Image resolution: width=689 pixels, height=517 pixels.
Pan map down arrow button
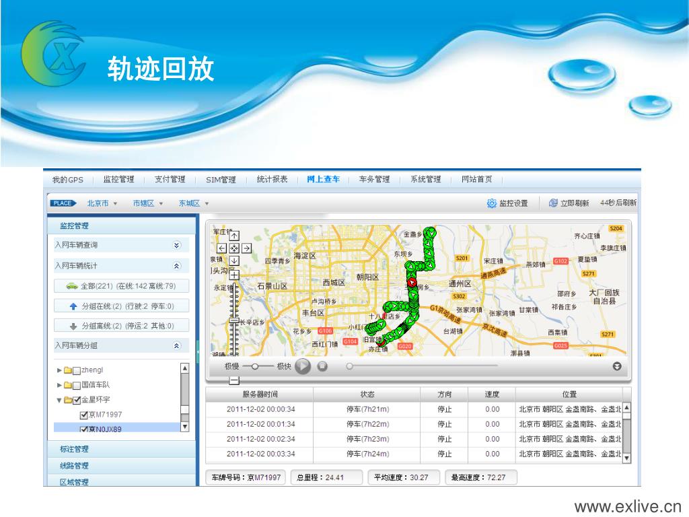(x=234, y=261)
